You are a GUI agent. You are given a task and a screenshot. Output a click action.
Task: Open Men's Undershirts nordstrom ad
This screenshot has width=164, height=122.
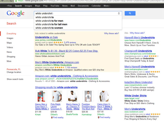[x=135, y=109]
